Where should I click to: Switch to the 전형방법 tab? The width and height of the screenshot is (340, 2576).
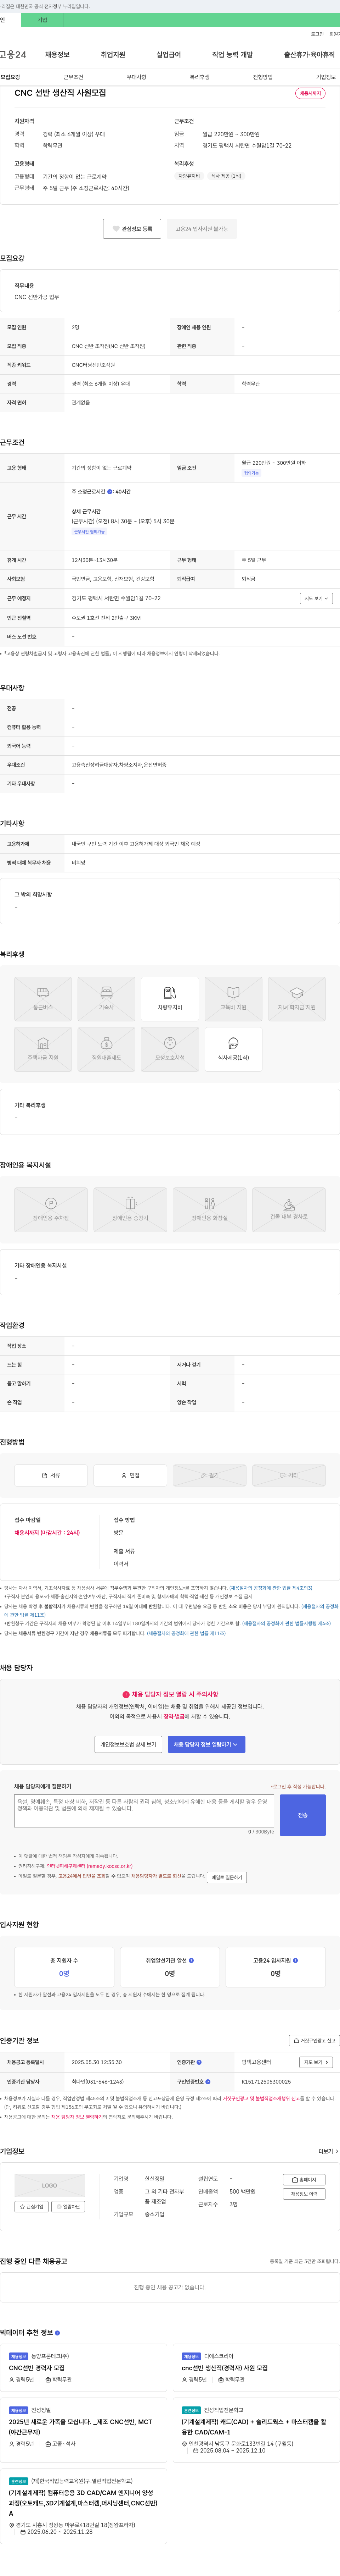click(x=262, y=77)
